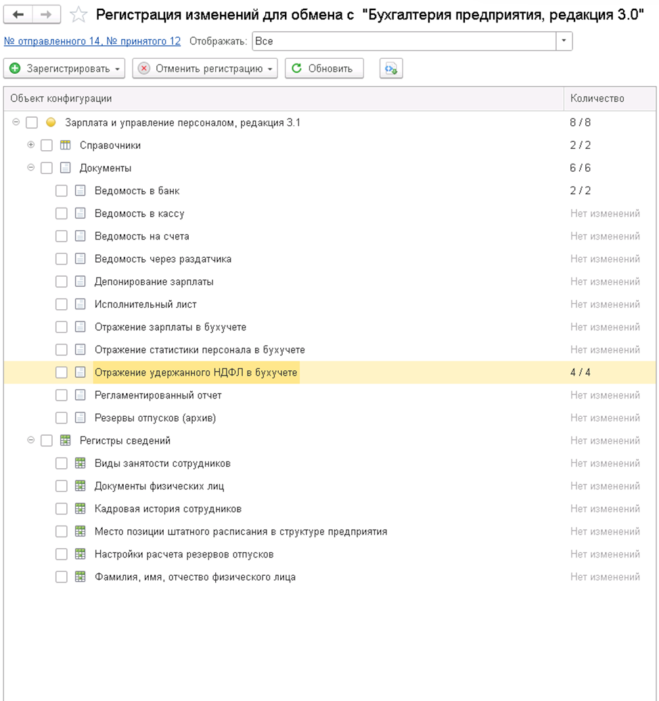Check the Регистры сведений checkbox
This screenshot has height=701, width=659.
point(47,440)
